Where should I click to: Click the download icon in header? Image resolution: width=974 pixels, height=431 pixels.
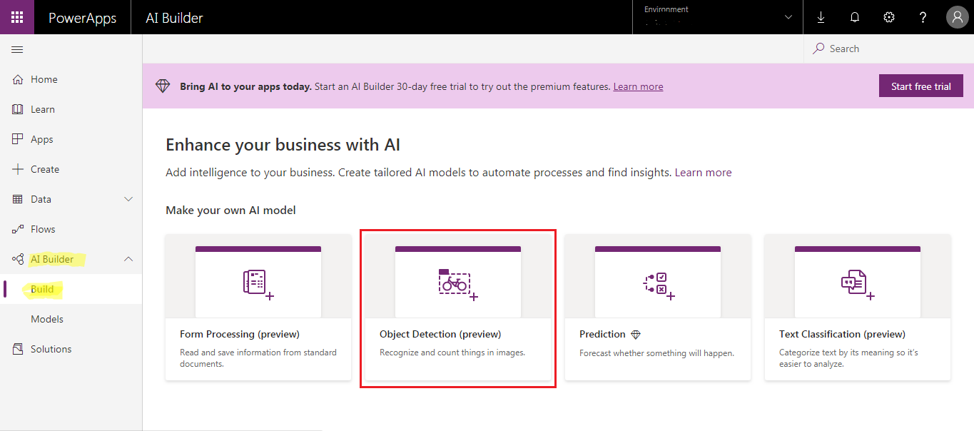click(821, 17)
